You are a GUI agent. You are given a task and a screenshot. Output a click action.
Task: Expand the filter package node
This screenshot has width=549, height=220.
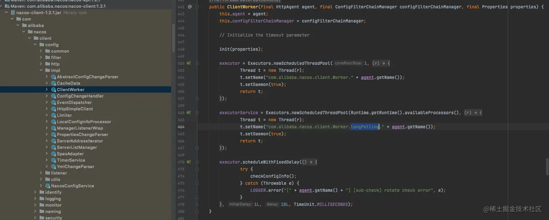click(x=41, y=58)
